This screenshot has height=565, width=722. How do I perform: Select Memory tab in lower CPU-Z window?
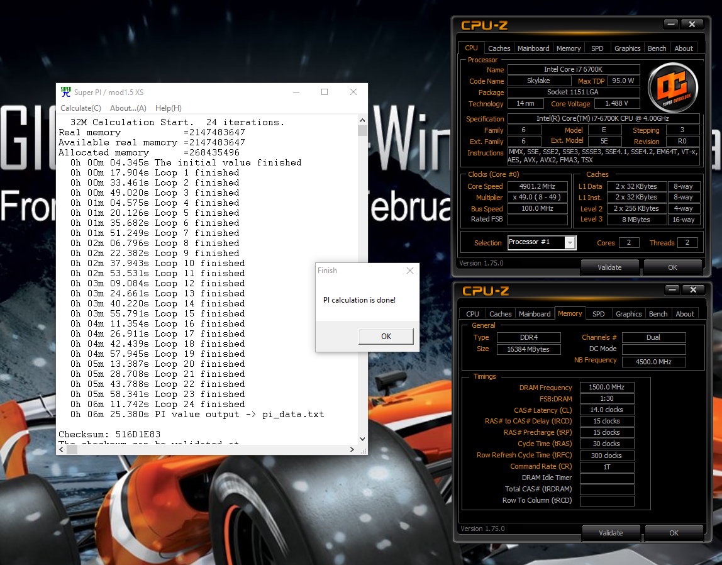[x=570, y=313]
